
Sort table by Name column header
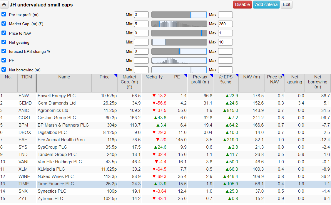point(64,83)
